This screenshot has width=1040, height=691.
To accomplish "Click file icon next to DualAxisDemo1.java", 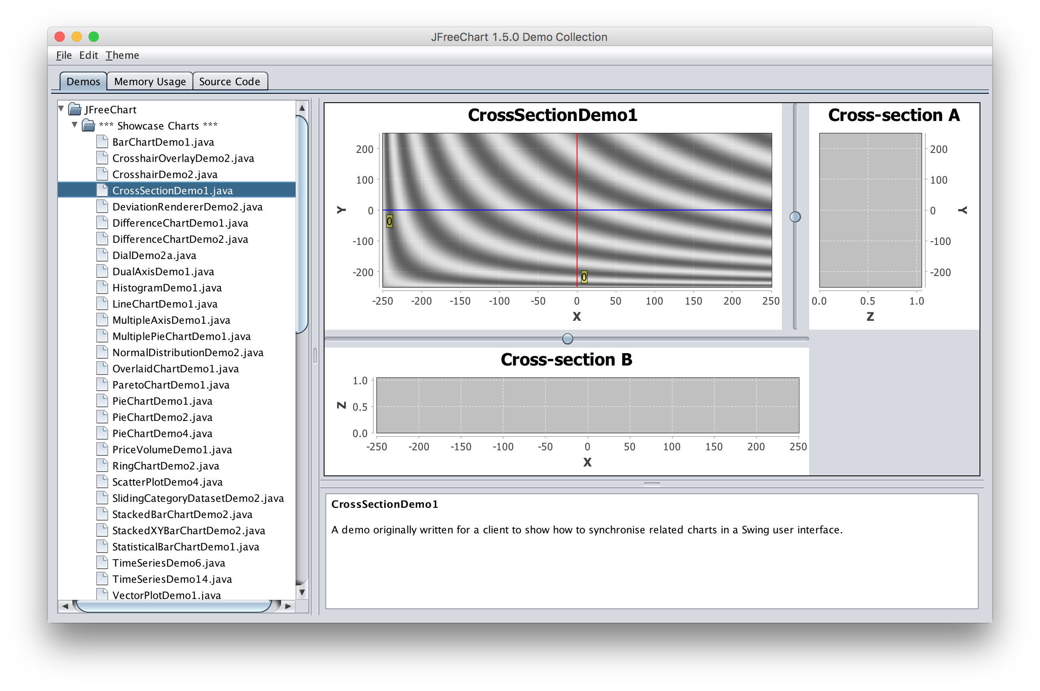I will pyautogui.click(x=102, y=271).
